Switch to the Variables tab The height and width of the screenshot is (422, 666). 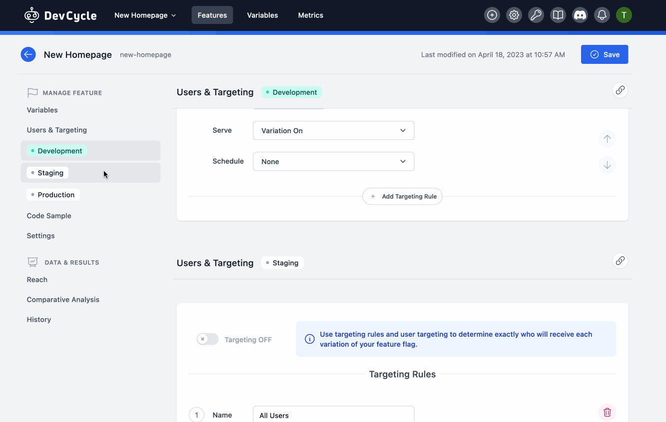pyautogui.click(x=262, y=15)
